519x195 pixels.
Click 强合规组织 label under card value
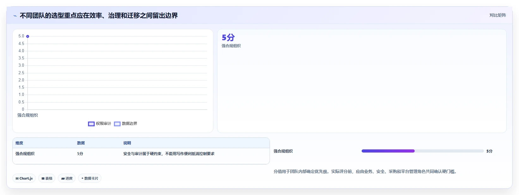click(x=231, y=46)
